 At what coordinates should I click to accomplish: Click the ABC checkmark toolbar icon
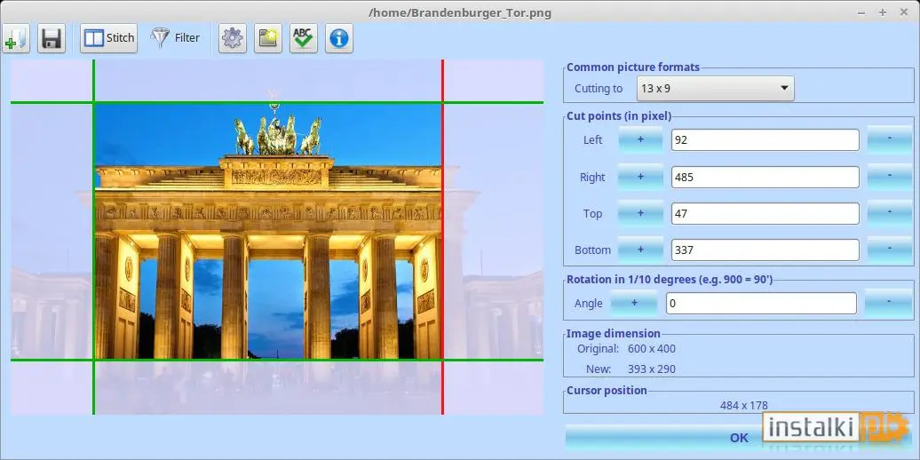click(304, 39)
